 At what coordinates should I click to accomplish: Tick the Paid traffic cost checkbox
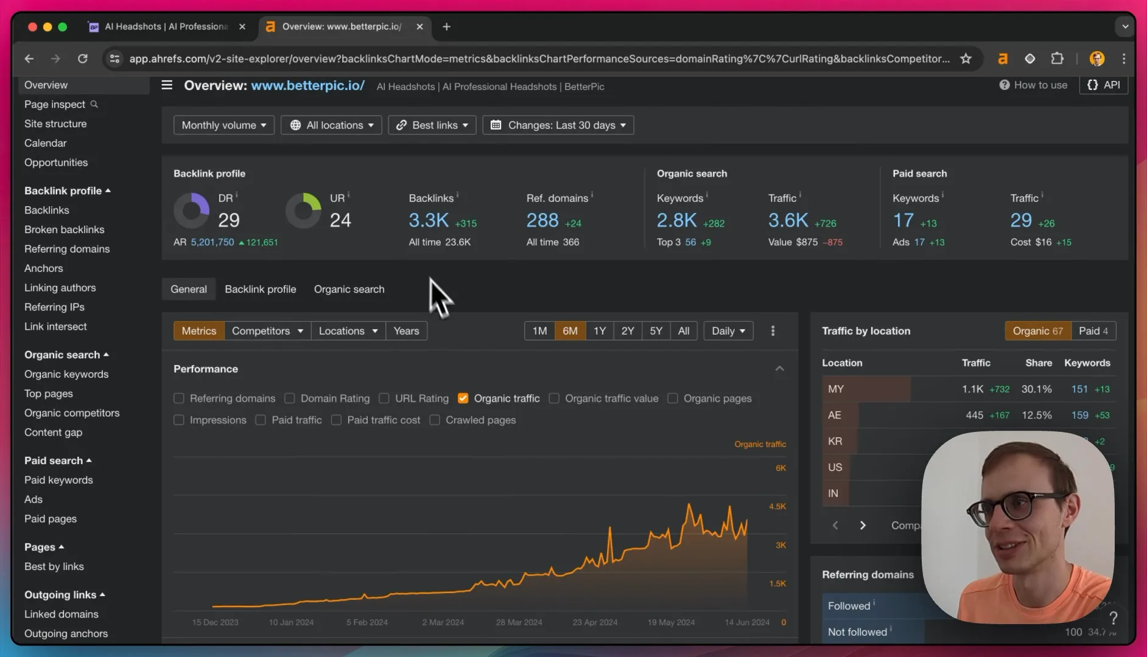336,420
